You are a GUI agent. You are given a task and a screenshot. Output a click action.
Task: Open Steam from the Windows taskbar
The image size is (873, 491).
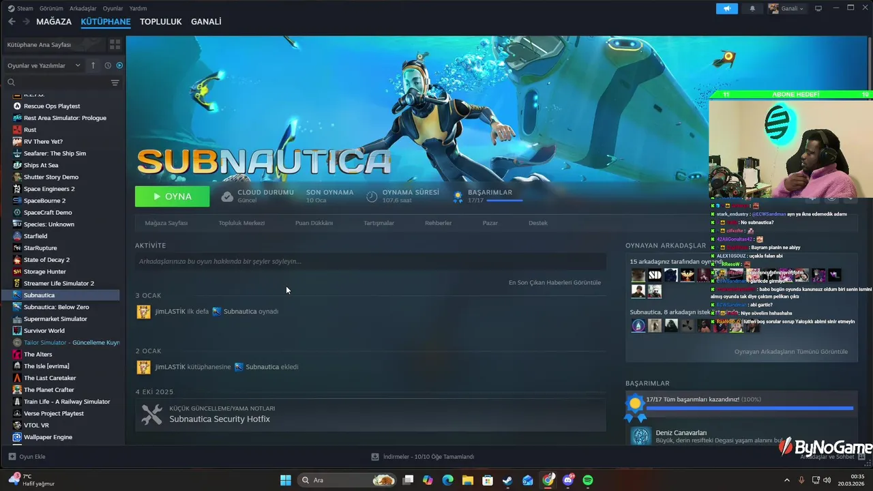coord(507,480)
